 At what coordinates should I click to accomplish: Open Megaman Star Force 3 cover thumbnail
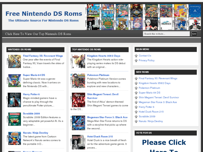[78, 123]
